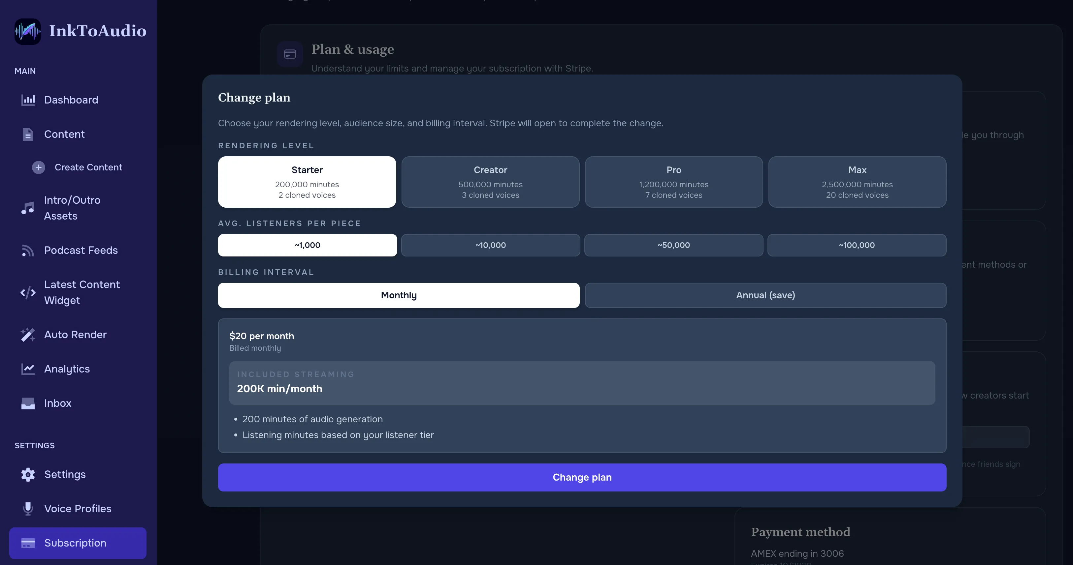1073x565 pixels.
Task: Click the Settings gear icon
Action: click(28, 474)
